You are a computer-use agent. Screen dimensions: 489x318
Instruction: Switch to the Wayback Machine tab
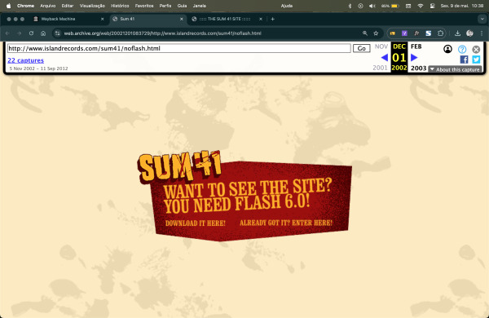click(x=68, y=19)
